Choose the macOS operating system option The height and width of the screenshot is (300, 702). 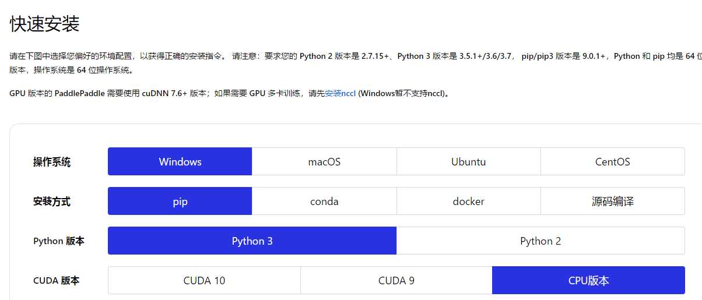324,161
